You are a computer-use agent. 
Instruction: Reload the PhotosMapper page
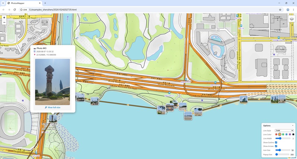tap(14, 10)
